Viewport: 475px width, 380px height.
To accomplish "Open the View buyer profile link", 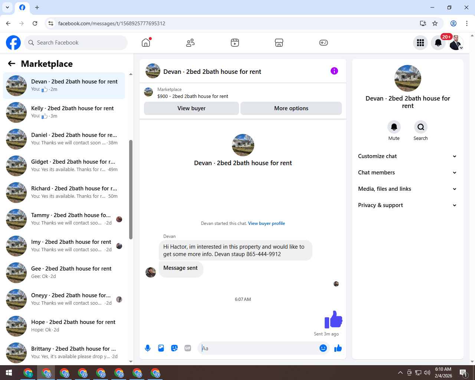I will tap(266, 223).
